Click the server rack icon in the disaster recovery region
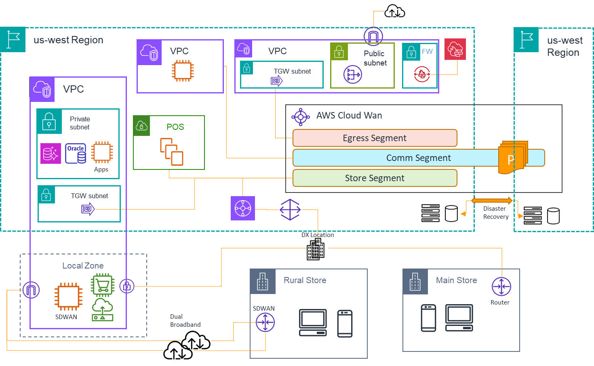The image size is (594, 366). click(x=533, y=216)
